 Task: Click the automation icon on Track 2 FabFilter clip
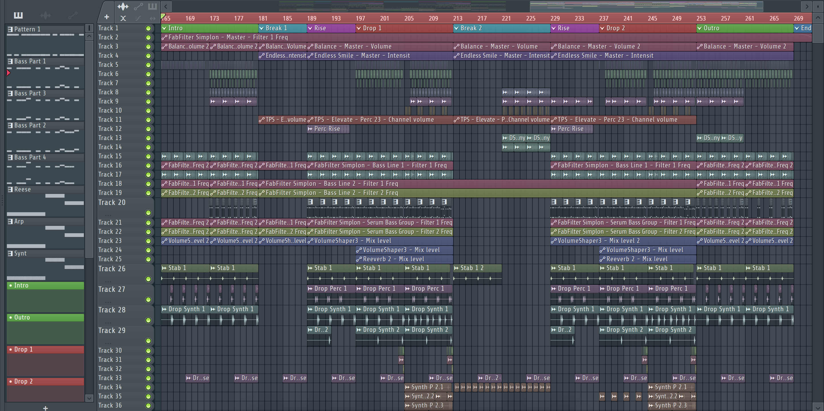click(165, 37)
